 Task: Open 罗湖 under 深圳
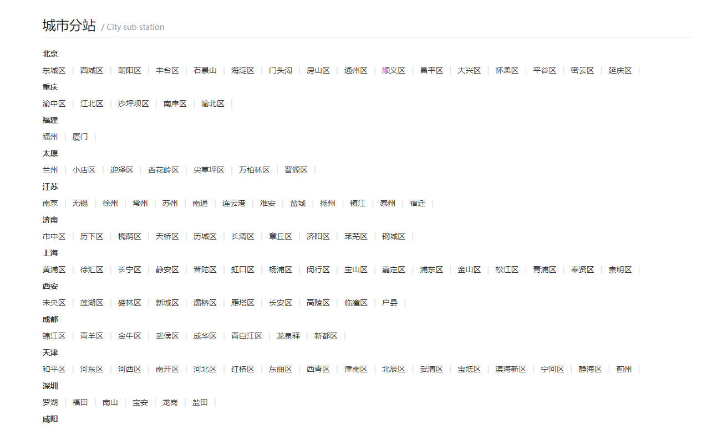tap(50, 402)
